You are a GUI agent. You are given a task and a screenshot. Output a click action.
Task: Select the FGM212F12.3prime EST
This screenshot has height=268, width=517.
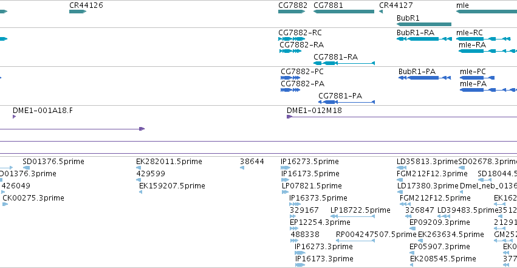pyautogui.click(x=400, y=180)
